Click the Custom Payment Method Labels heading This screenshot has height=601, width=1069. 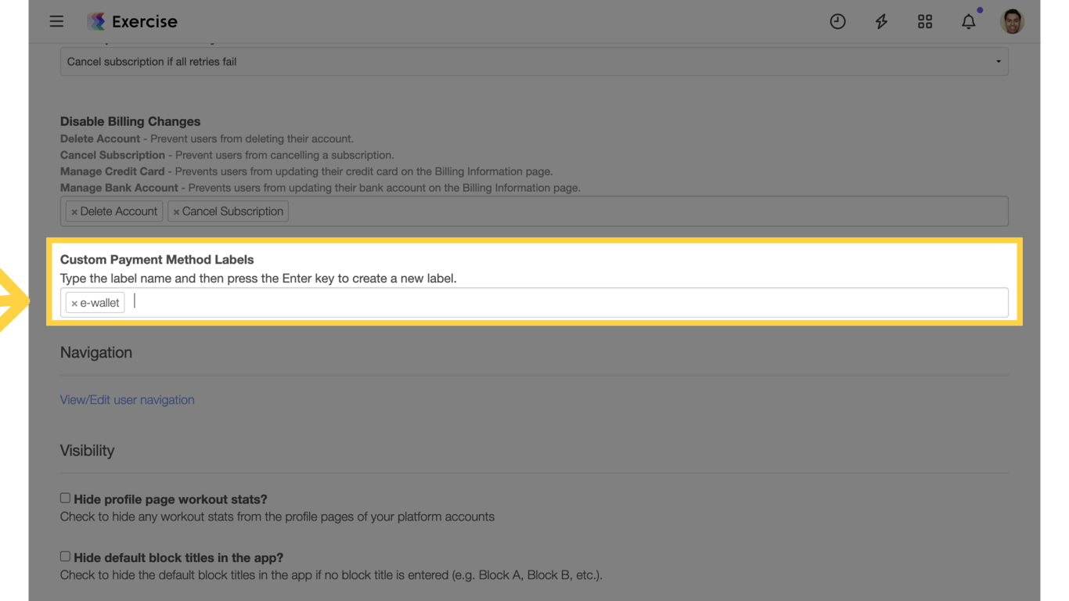157,260
